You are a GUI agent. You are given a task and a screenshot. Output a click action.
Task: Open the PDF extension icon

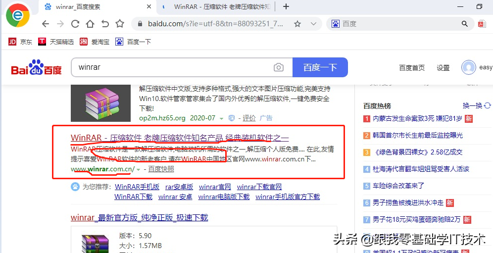point(482,24)
